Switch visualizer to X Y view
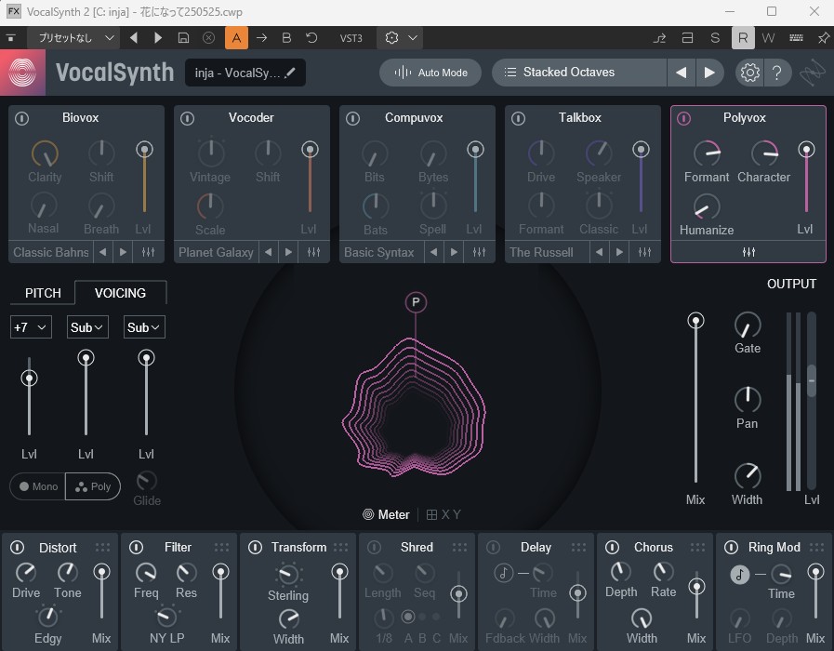The width and height of the screenshot is (834, 651). coord(443,514)
